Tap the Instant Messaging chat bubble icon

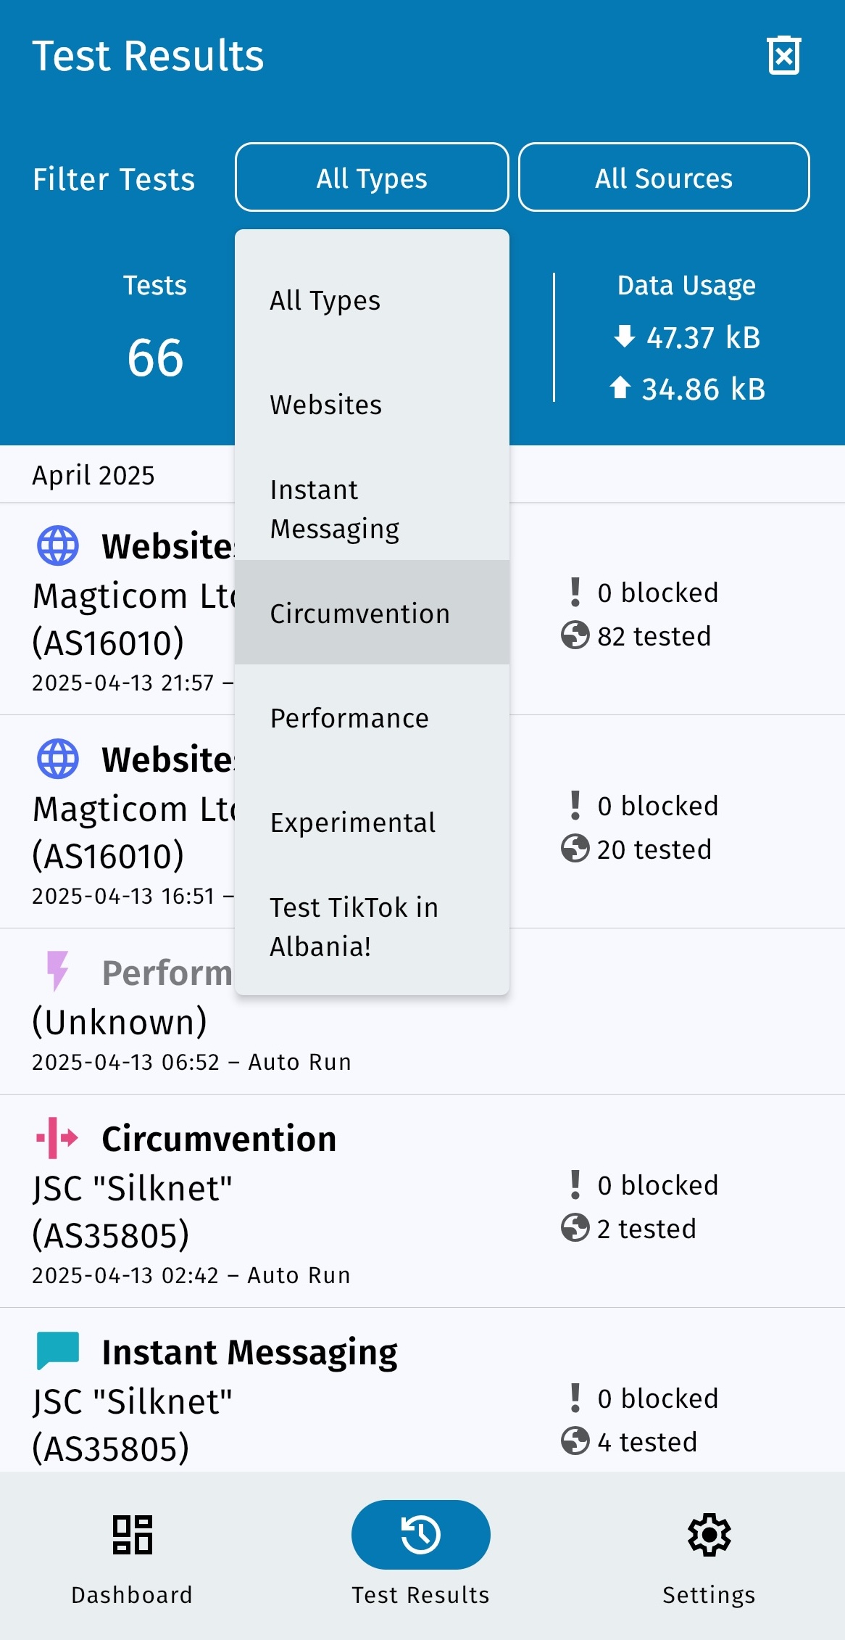point(57,1351)
